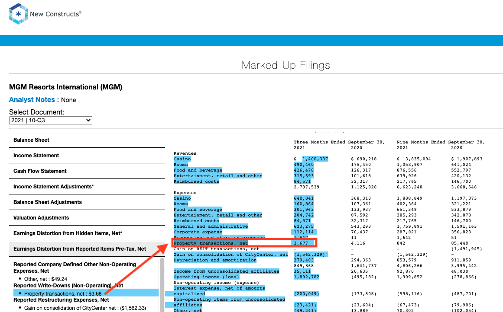The height and width of the screenshot is (312, 503).
Task: Click the side panel vertical scrollbar
Action: click(162, 285)
